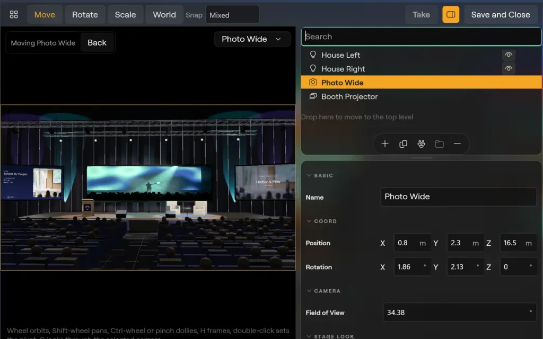Viewport: 543px width, 339px height.
Task: Remove selected object with minus icon
Action: (x=457, y=144)
